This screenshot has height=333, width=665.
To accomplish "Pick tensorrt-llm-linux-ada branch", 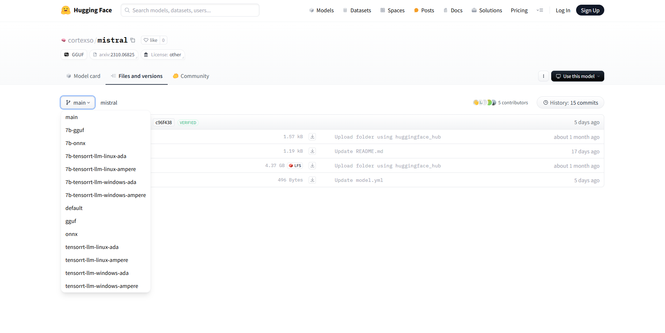I will [x=106, y=247].
